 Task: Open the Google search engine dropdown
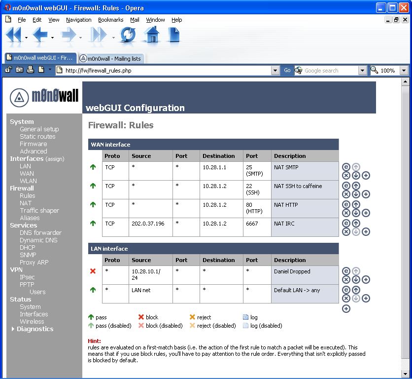point(362,71)
